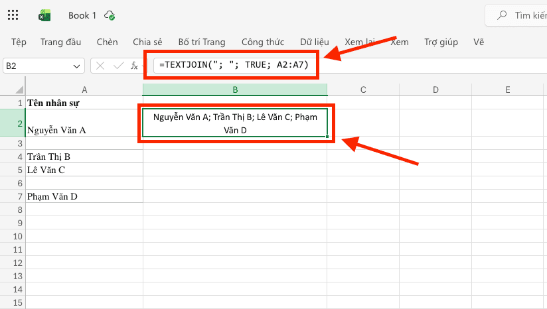Open the Xem tab

pos(400,42)
